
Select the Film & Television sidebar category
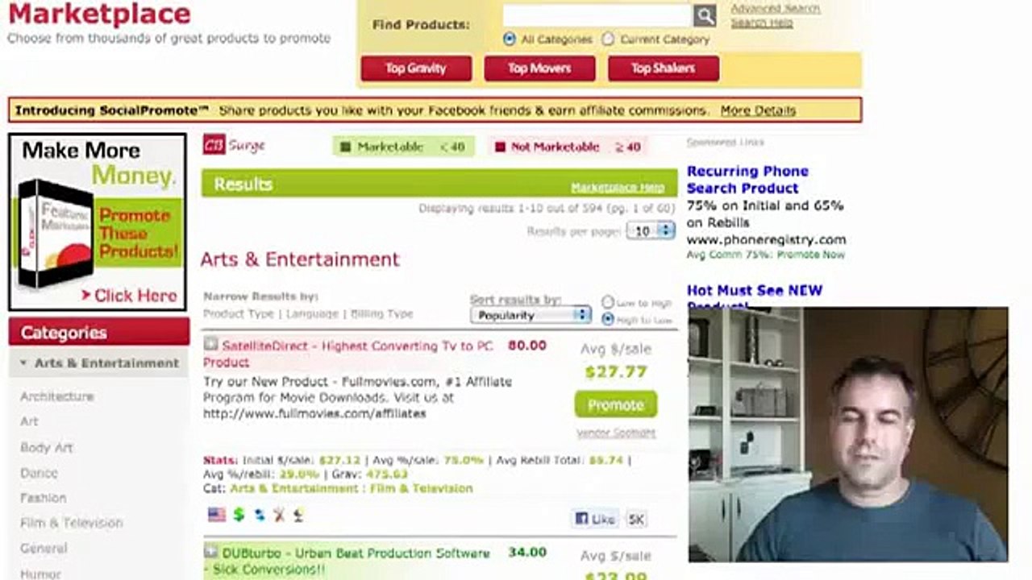[x=72, y=523]
